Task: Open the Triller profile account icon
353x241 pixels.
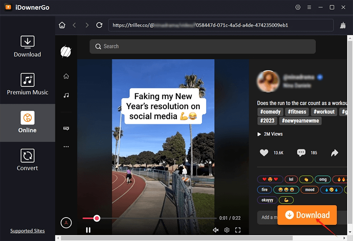Action: click(66, 223)
